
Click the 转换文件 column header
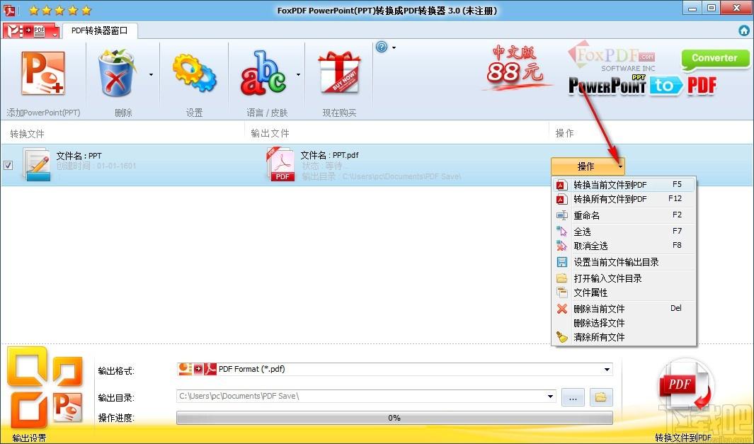pyautogui.click(x=28, y=134)
